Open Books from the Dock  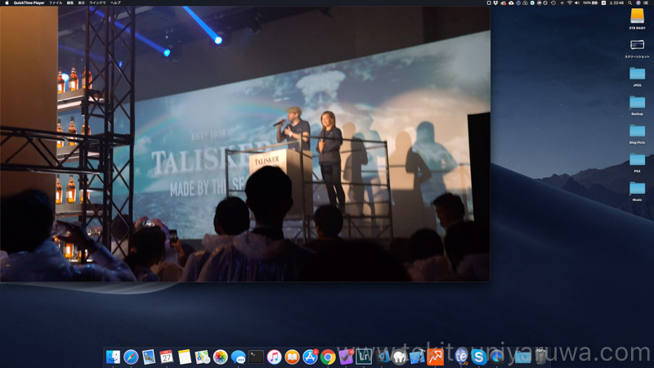[x=292, y=357]
